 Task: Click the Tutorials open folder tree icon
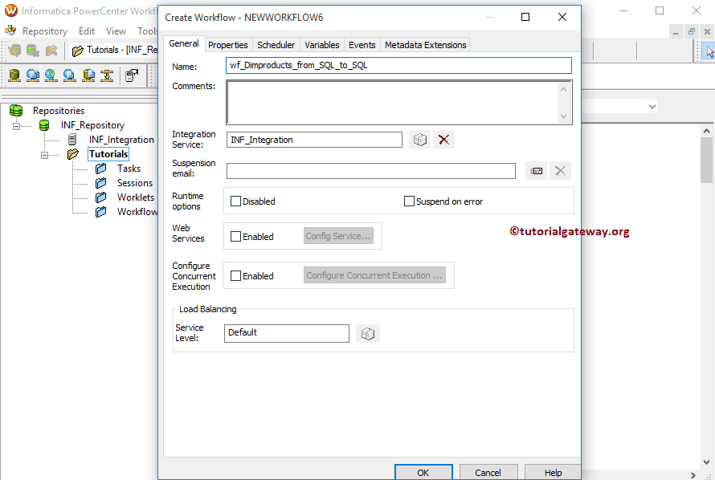coord(72,154)
